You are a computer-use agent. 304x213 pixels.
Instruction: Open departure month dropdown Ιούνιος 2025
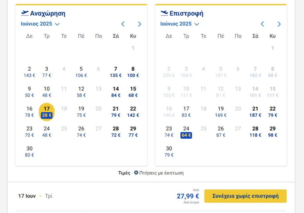click(x=40, y=24)
